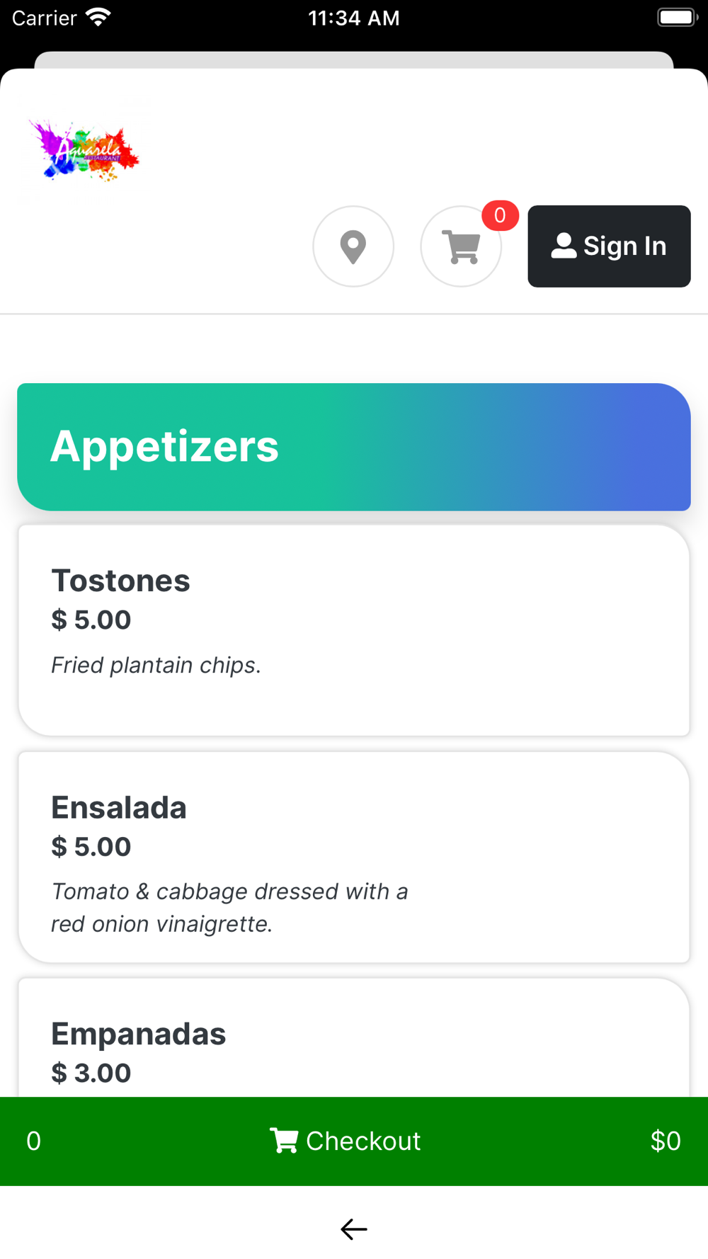708x1259 pixels.
Task: Select the Ensalada item card
Action: point(354,857)
